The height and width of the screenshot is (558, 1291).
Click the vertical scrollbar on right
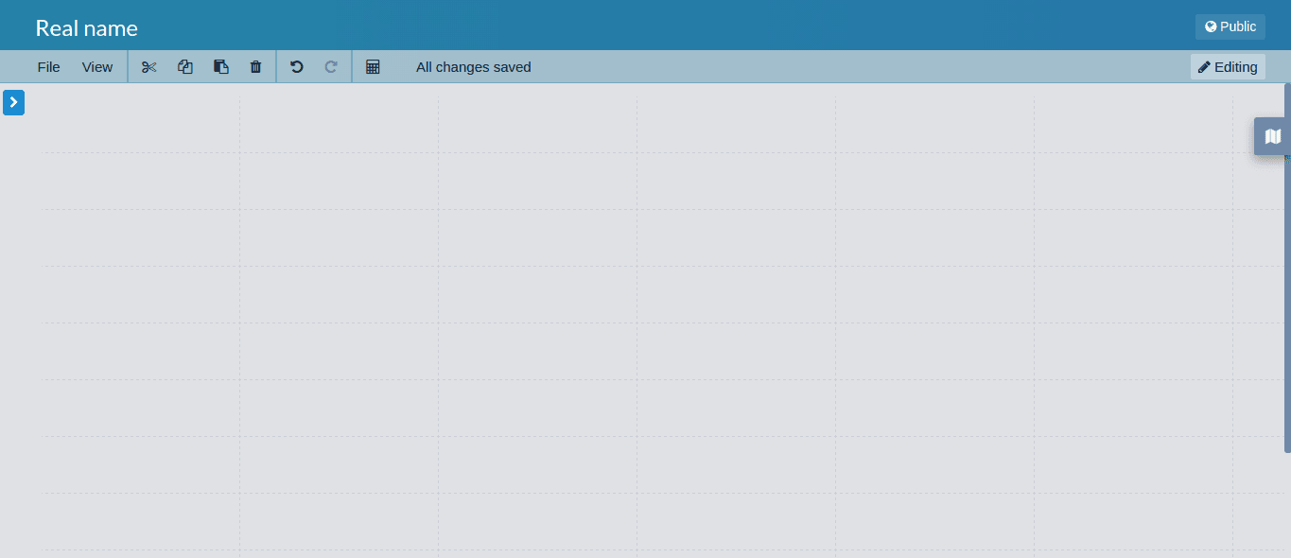(x=1287, y=268)
